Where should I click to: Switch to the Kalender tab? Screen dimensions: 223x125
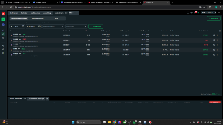(x=24, y=13)
